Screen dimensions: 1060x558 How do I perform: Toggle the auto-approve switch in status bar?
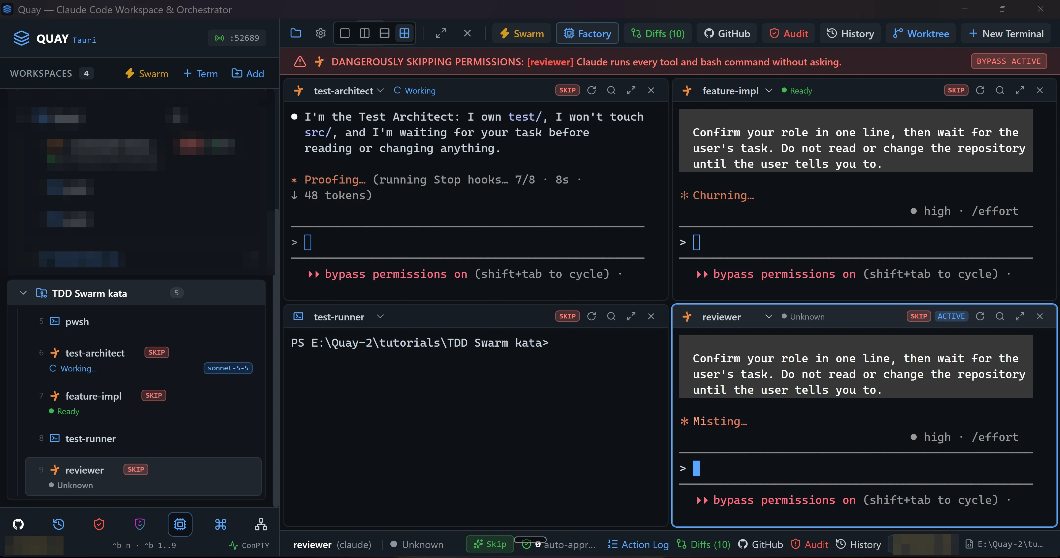click(x=530, y=540)
